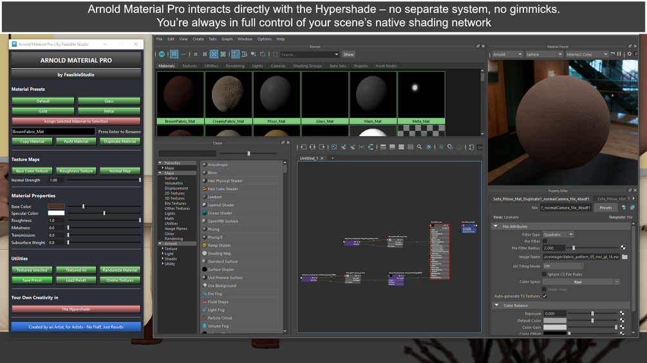Click the simple node view mode icon
The image size is (647, 363).
[x=383, y=147]
